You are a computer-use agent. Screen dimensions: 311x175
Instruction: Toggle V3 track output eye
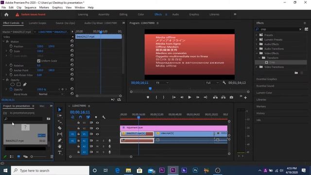click(x=97, y=122)
